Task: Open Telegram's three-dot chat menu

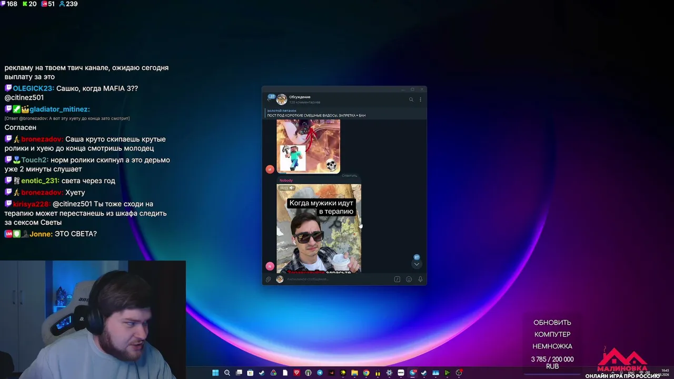Action: 420,99
